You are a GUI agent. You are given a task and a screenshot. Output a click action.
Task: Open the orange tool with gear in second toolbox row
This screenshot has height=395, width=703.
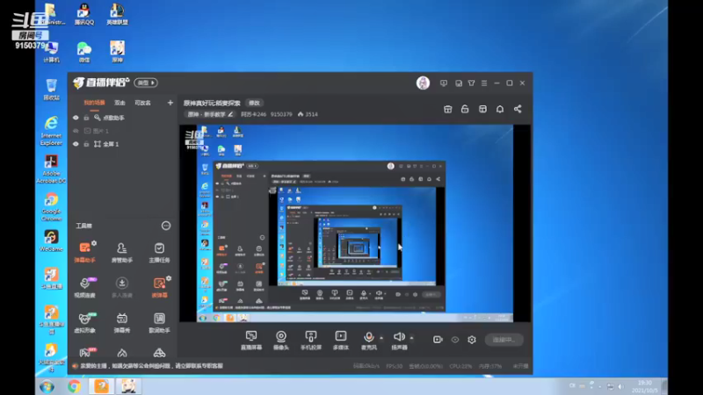click(x=159, y=287)
